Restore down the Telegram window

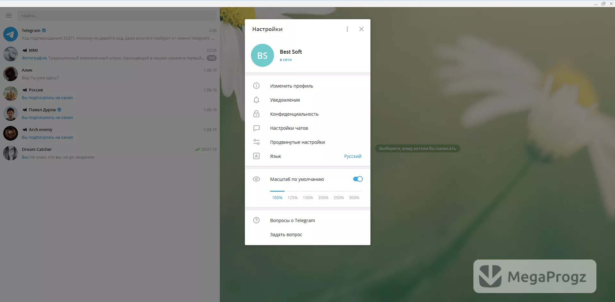[603, 4]
